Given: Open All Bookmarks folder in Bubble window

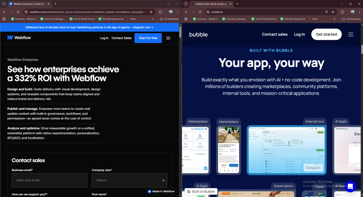Looking at the screenshot, I should tap(351, 19).
